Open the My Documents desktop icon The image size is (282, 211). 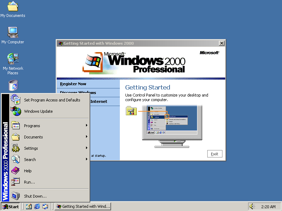[x=13, y=10]
